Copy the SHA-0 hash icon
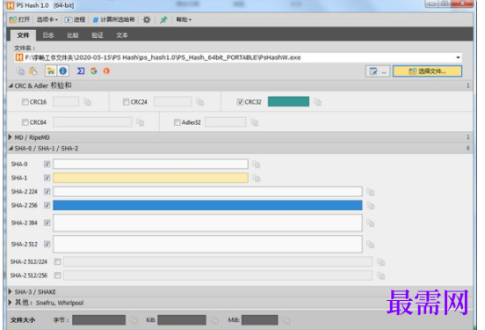Image resolution: width=485 pixels, height=330 pixels. (x=257, y=165)
